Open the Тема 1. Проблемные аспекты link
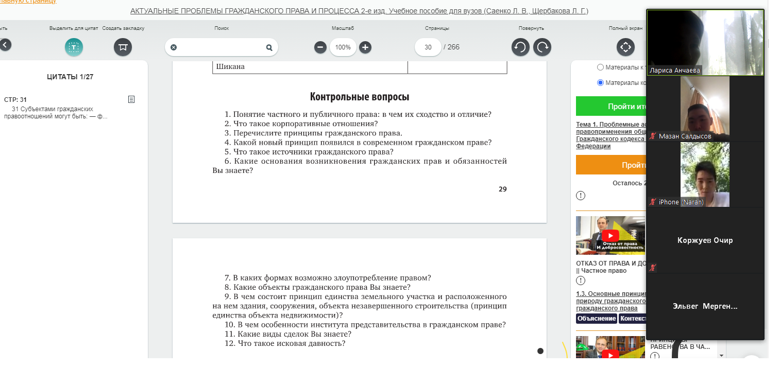The image size is (780, 386). (x=611, y=135)
